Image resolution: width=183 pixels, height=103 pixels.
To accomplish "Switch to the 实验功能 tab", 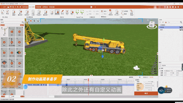I will click(x=52, y=7).
